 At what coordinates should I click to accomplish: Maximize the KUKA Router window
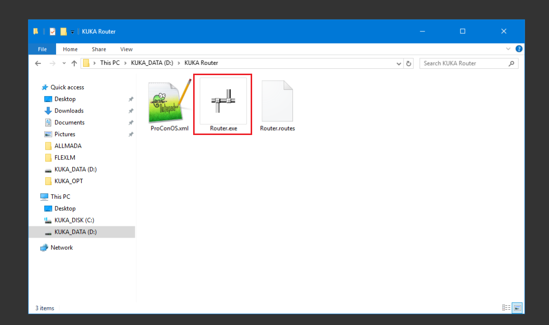tap(462, 31)
